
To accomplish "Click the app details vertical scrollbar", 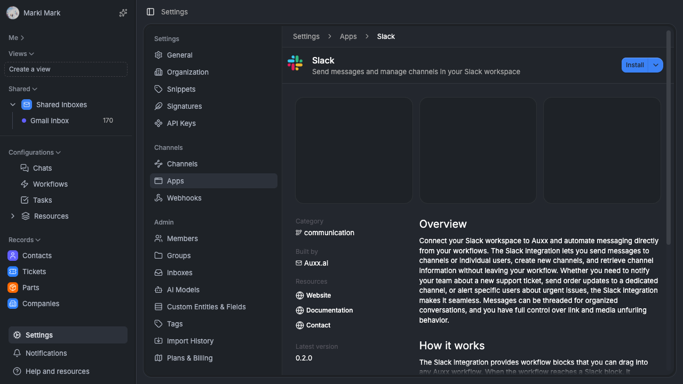I will (x=669, y=138).
